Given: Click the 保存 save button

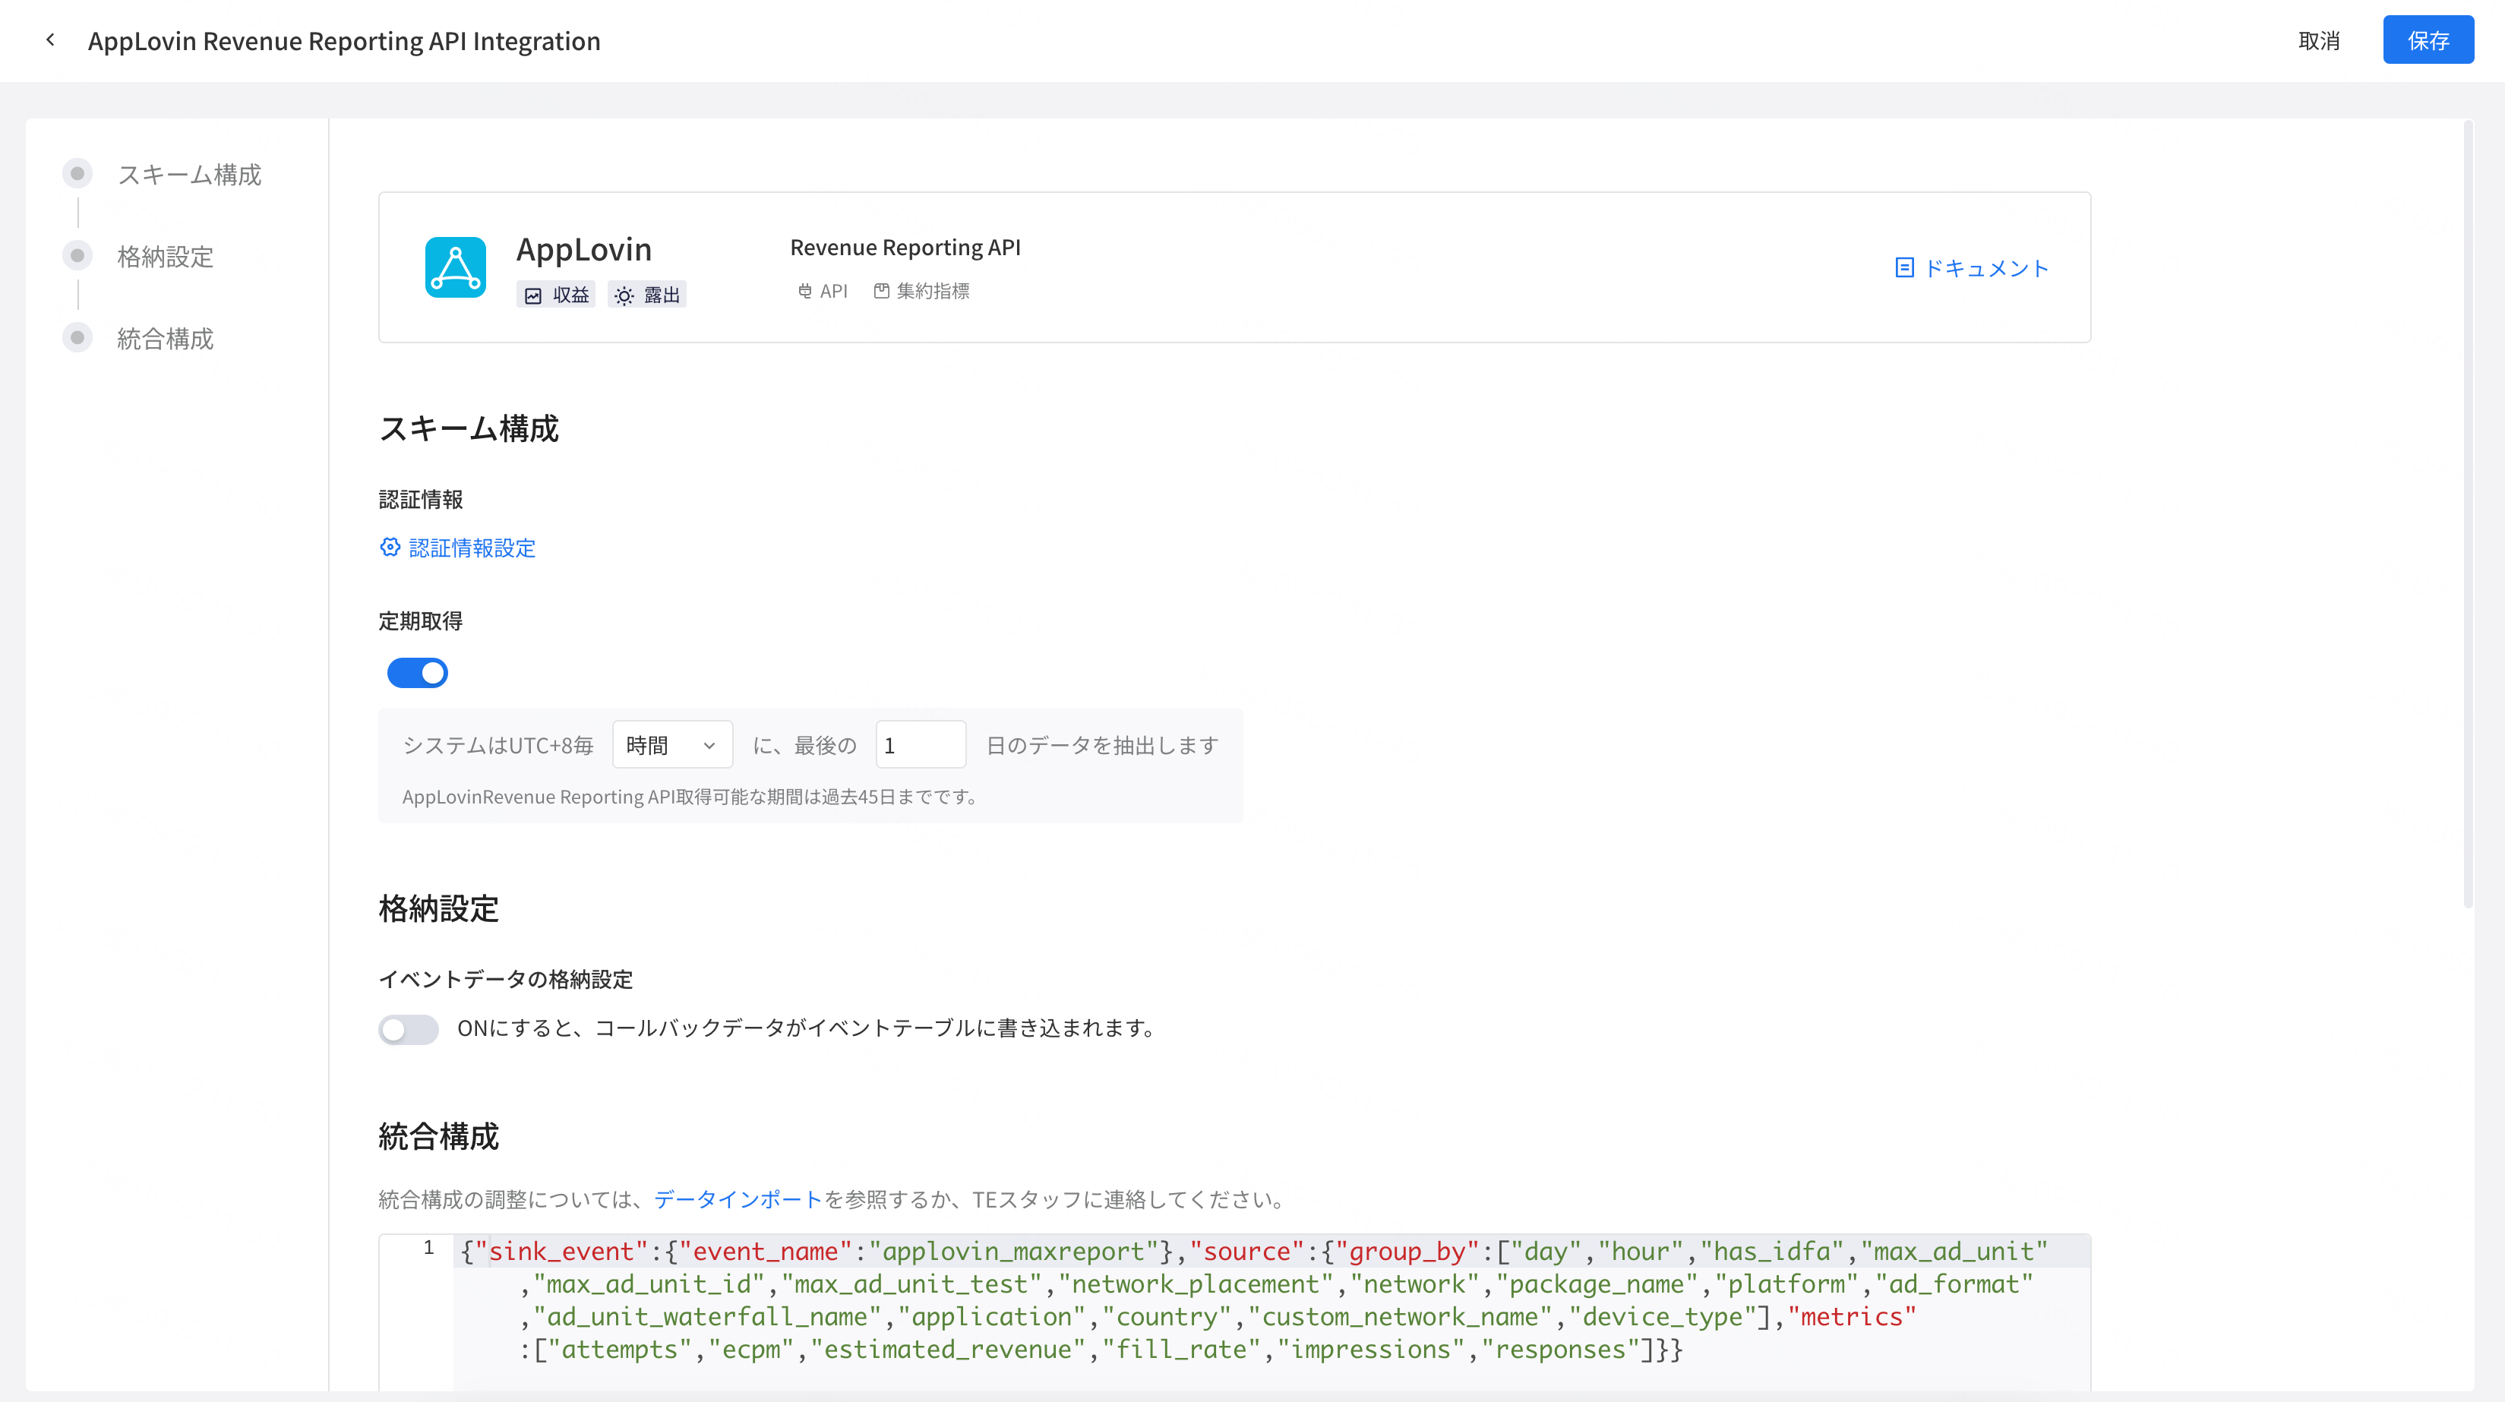Looking at the screenshot, I should click(x=2428, y=39).
